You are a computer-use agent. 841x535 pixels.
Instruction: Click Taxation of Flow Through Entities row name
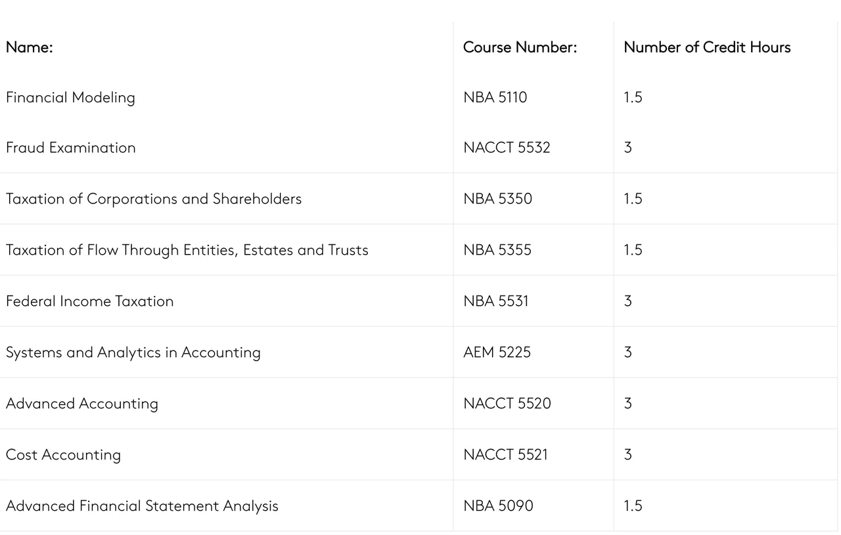tap(187, 250)
